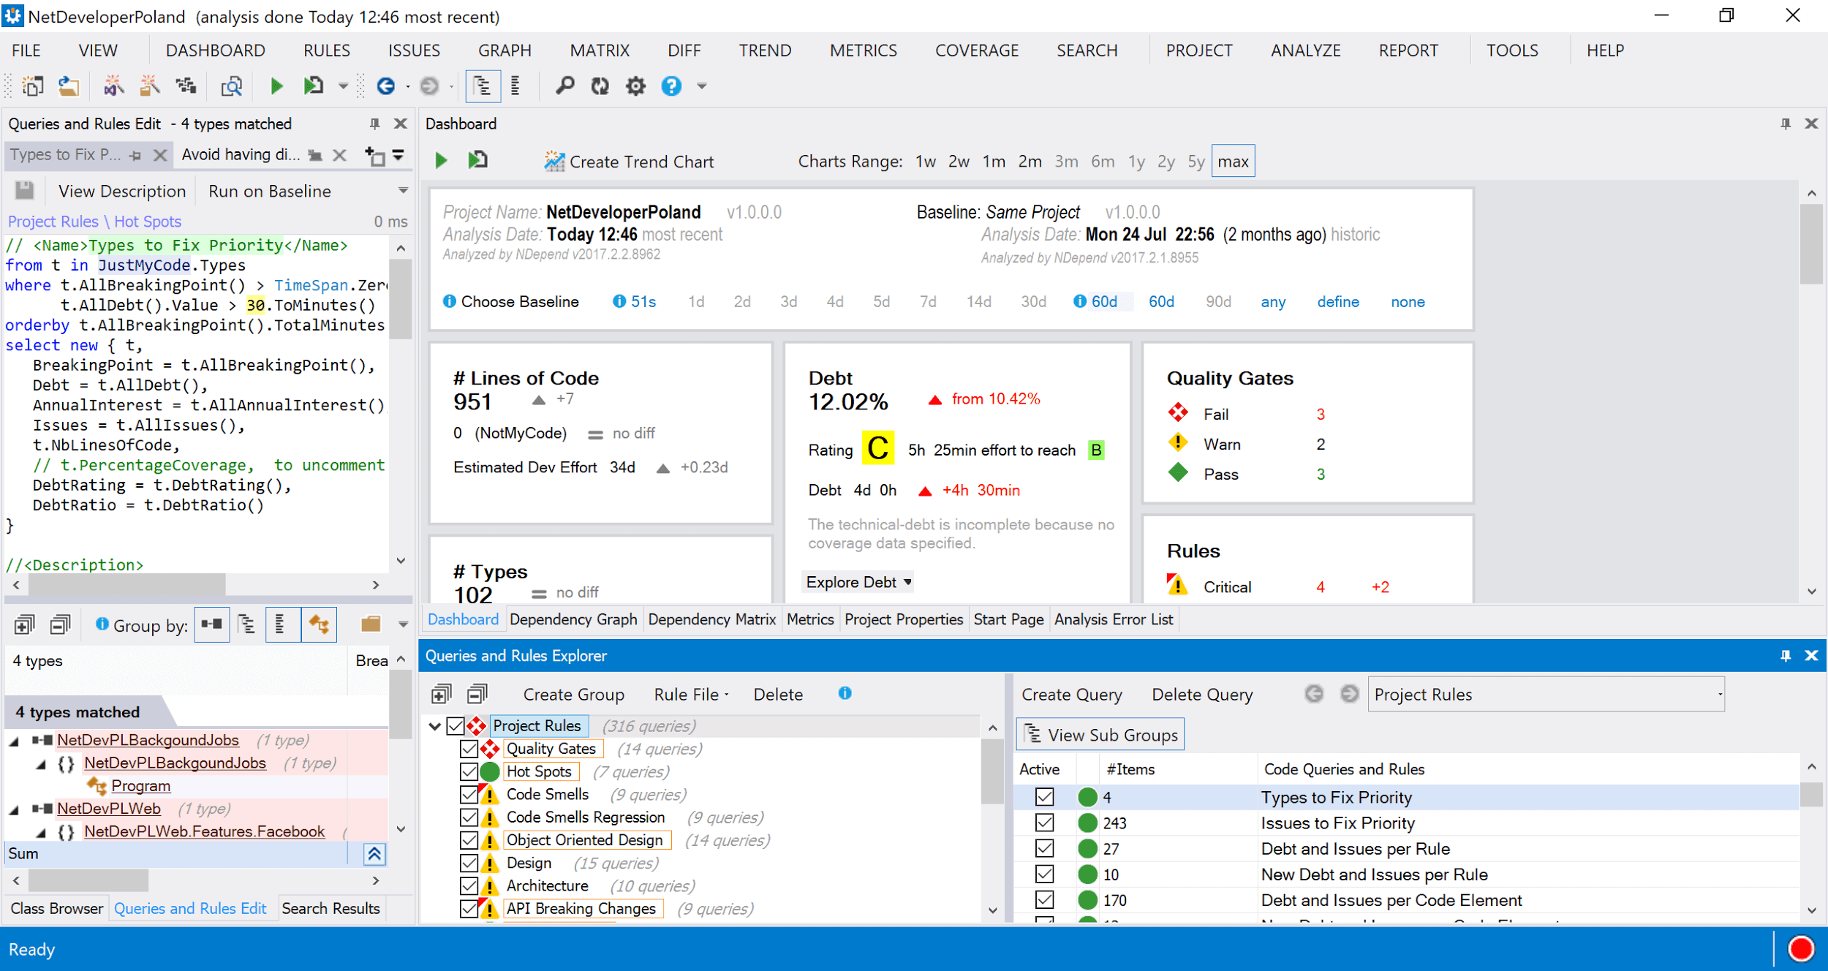This screenshot has height=971, width=1828.
Task: Click the magnifier search icon in main toolbar
Action: coord(564,86)
